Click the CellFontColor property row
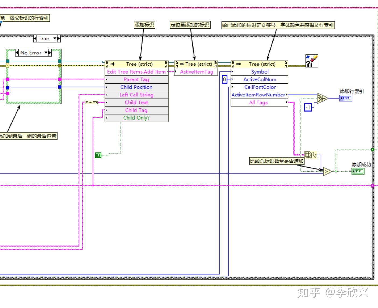This screenshot has height=308, width=378. click(260, 87)
